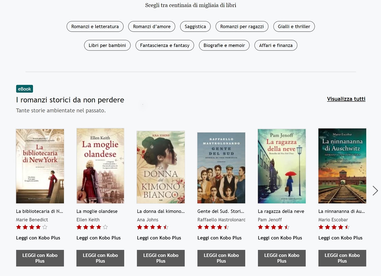Open author Mario Escobar page
This screenshot has height=276, width=381.
(x=333, y=219)
